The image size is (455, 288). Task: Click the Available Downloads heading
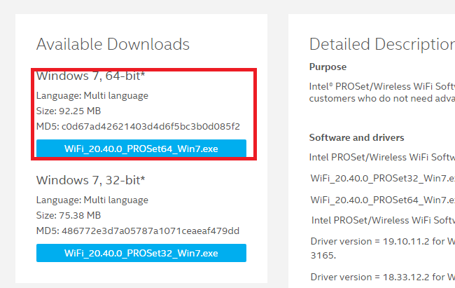pyautogui.click(x=113, y=44)
